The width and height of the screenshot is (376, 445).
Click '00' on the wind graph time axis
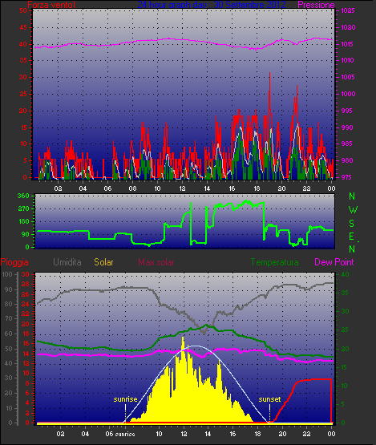[331, 188]
